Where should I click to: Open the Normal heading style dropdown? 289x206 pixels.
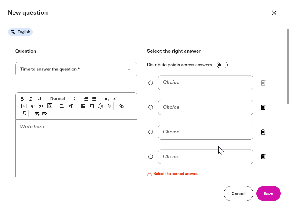click(x=63, y=99)
